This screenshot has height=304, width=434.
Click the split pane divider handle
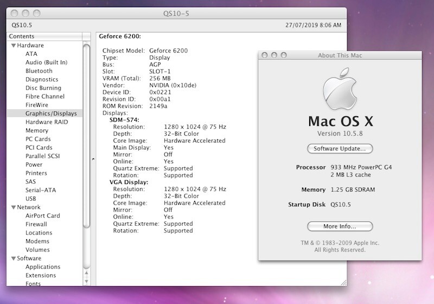point(93,159)
